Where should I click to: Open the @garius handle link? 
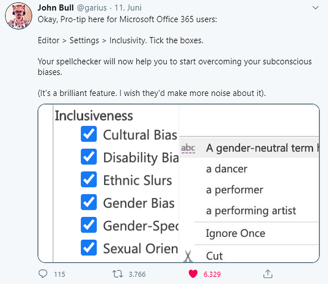point(92,8)
